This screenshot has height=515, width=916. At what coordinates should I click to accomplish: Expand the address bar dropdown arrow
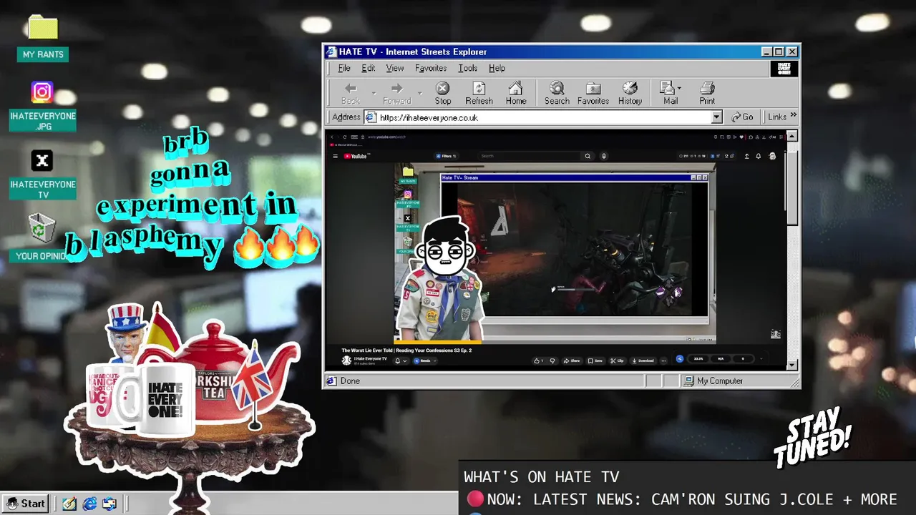tap(717, 117)
